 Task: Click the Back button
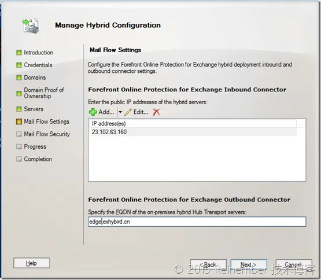tap(208, 264)
